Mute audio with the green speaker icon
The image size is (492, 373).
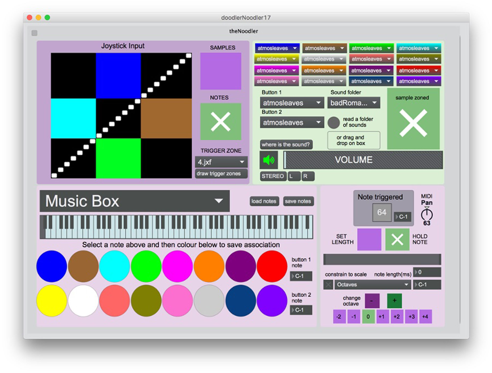tap(268, 160)
